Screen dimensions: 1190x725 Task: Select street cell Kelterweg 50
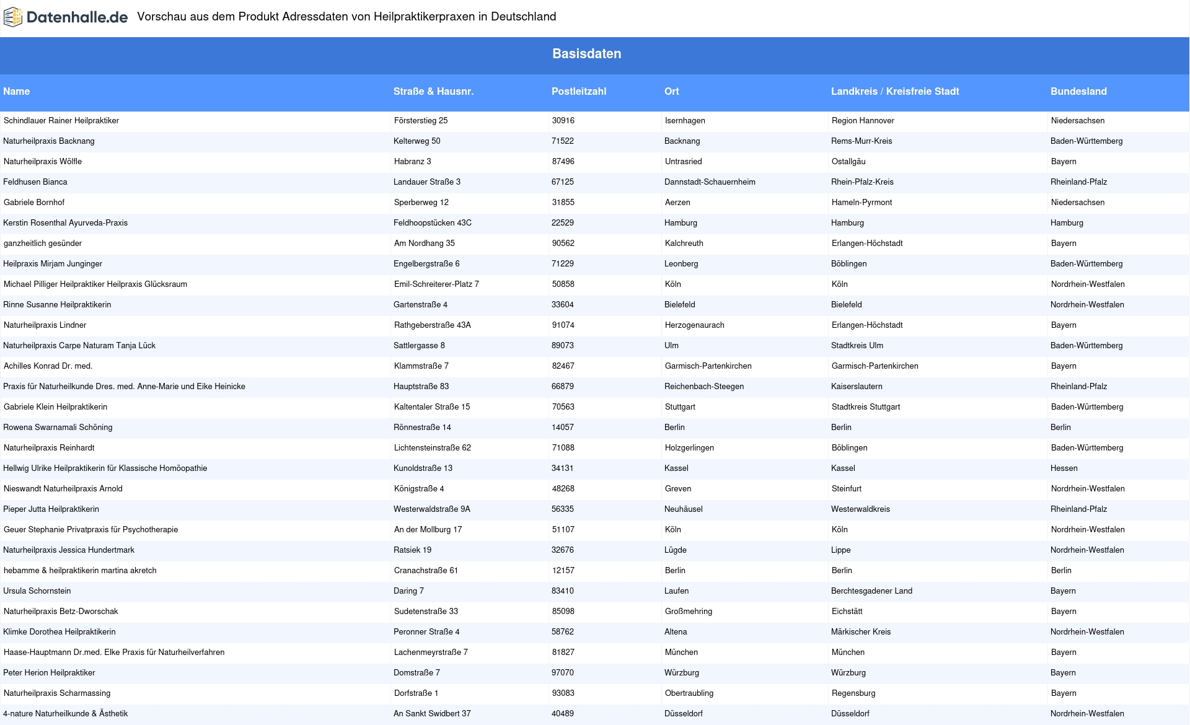417,141
